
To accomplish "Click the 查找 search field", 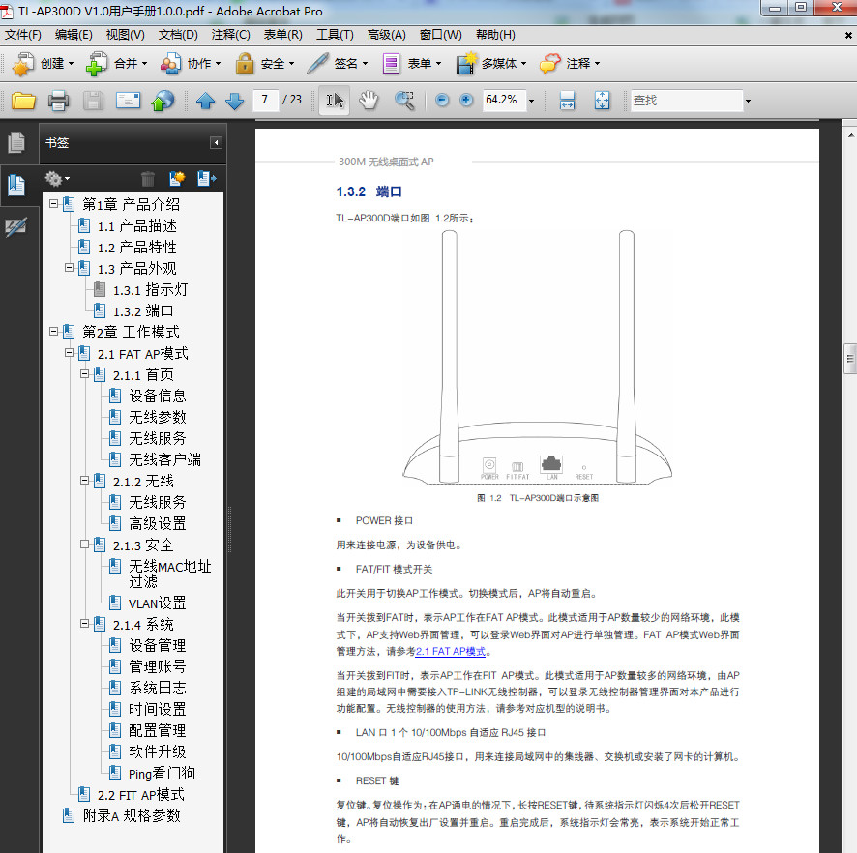I will point(685,101).
